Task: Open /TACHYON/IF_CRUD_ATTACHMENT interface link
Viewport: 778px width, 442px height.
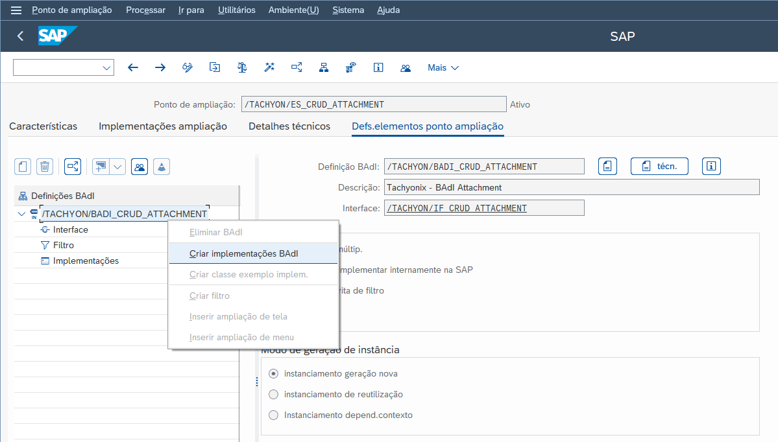Action: coord(457,208)
